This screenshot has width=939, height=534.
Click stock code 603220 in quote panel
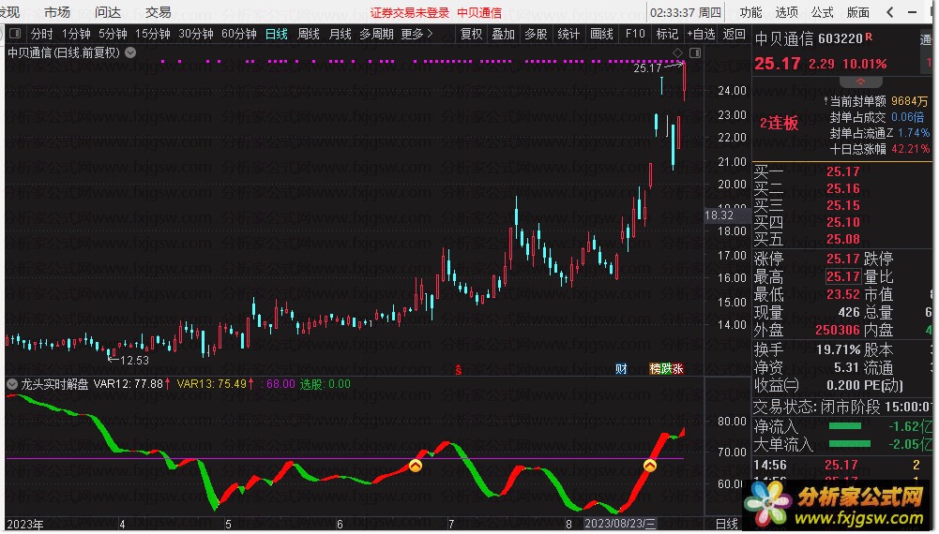coord(841,38)
